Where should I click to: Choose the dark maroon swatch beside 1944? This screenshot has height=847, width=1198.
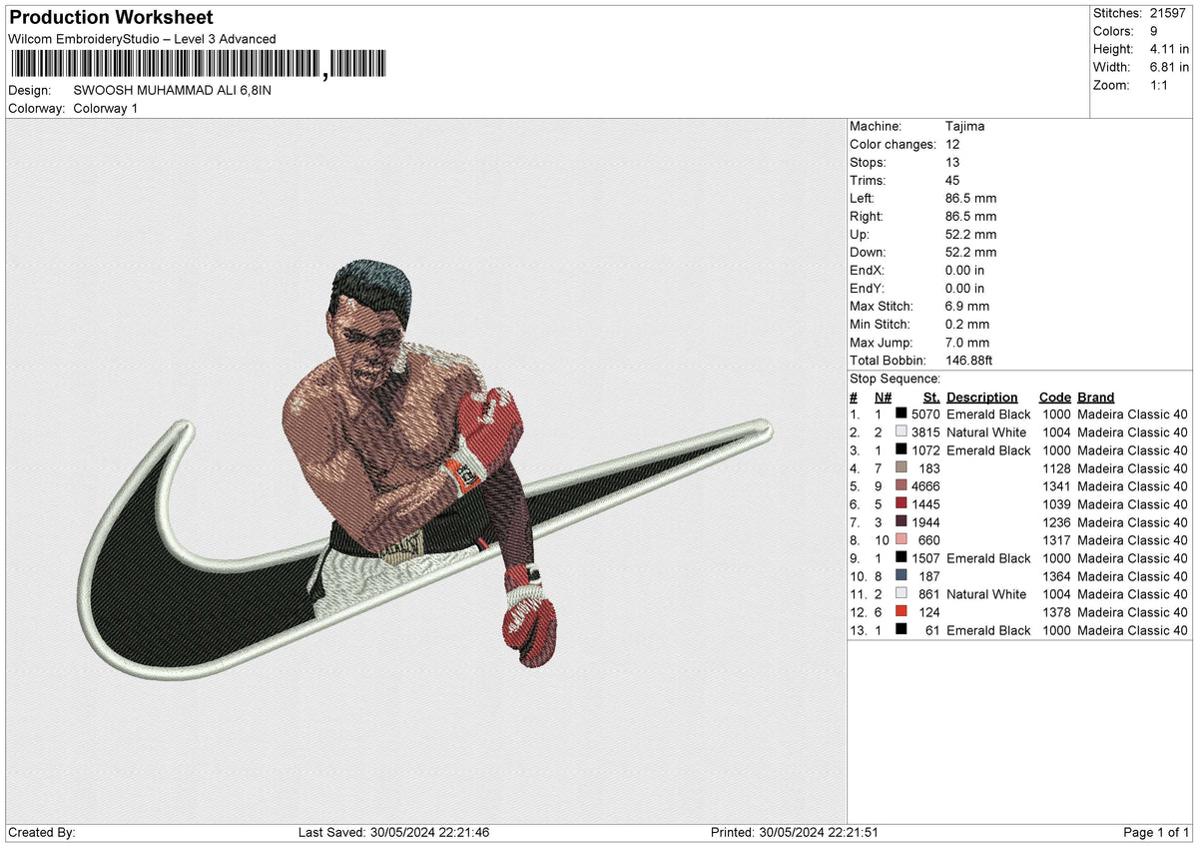tap(901, 522)
